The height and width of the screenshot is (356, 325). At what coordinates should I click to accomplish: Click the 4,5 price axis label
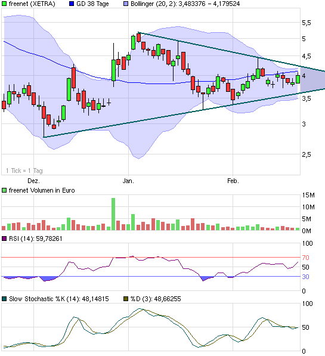pyautogui.click(x=307, y=56)
